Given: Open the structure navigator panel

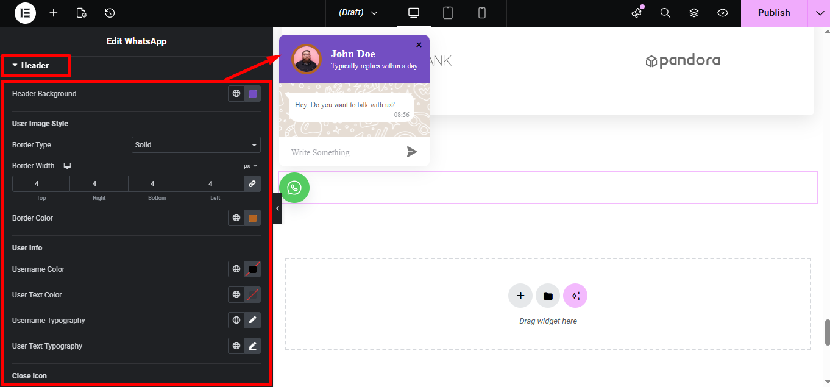Looking at the screenshot, I should (693, 13).
